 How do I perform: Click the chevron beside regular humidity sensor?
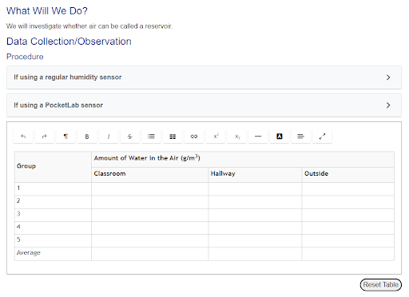[388, 77]
